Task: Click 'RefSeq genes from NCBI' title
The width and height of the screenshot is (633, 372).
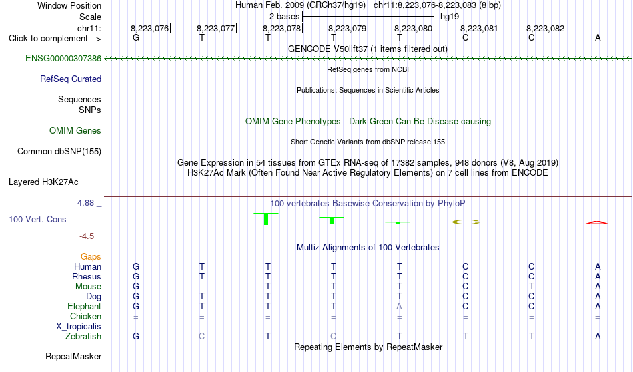Action: pyautogui.click(x=368, y=69)
